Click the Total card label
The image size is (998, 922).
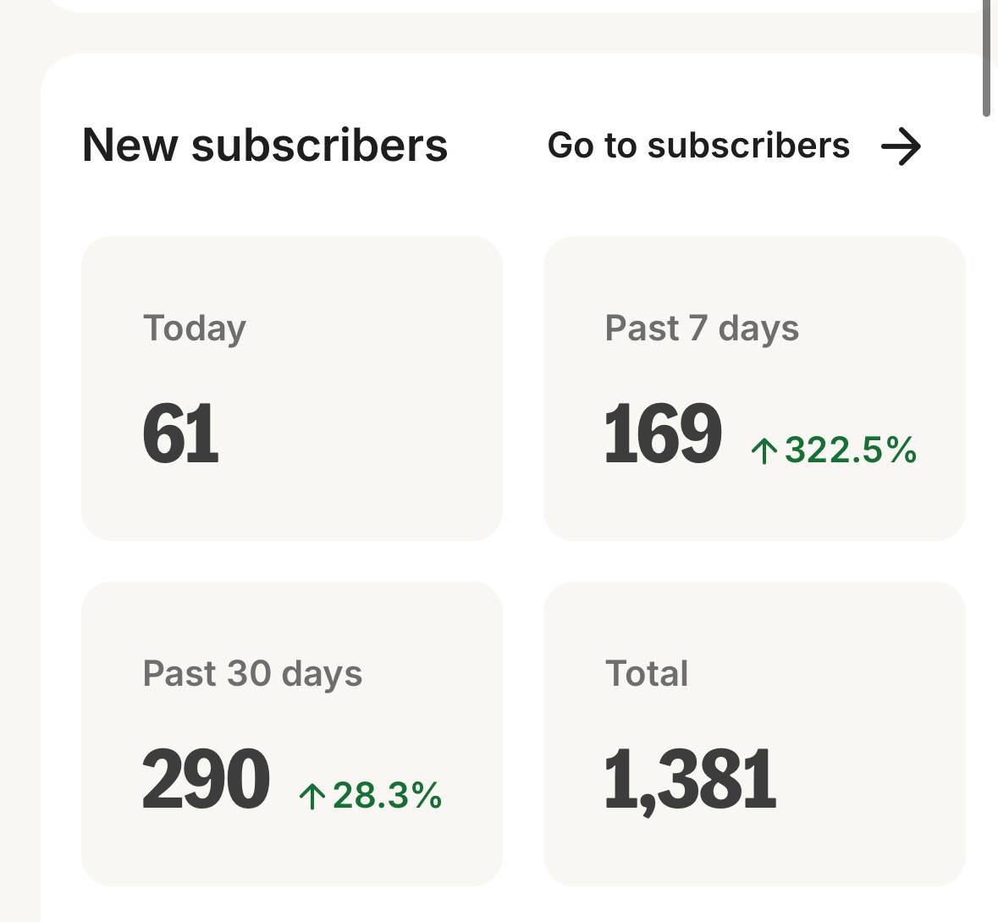[x=647, y=673]
